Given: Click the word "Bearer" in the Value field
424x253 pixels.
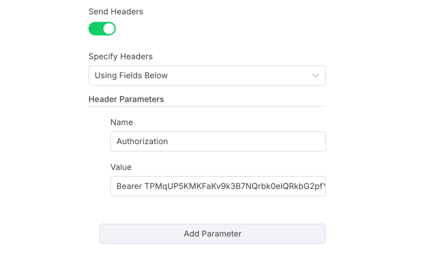Looking at the screenshot, I should [129, 186].
